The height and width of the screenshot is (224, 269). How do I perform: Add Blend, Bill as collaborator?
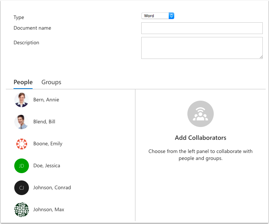44,122
